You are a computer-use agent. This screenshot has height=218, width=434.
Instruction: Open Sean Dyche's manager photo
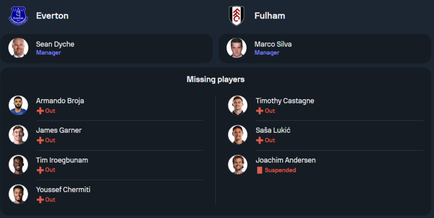(x=18, y=48)
